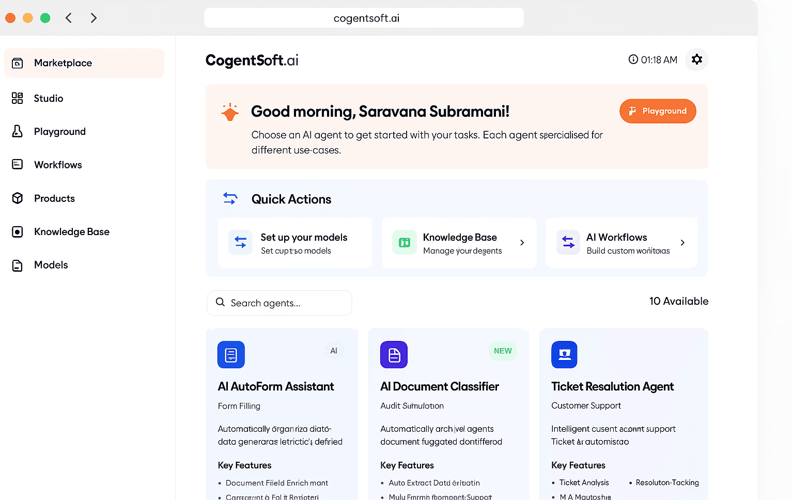Click the browser forward arrow

click(x=94, y=18)
